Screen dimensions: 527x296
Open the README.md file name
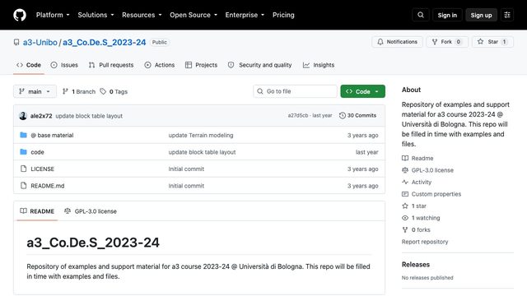[x=48, y=185]
